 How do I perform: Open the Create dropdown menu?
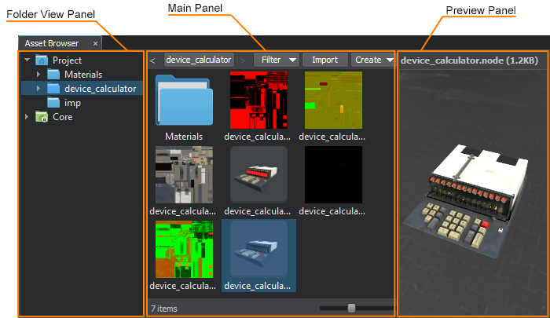pos(372,60)
